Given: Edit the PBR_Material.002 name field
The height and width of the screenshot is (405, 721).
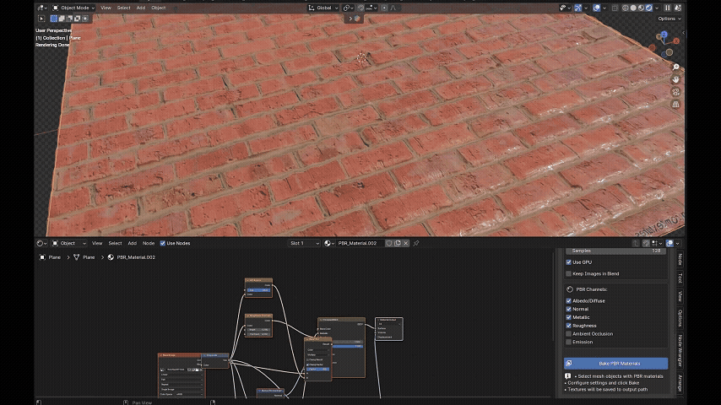Looking at the screenshot, I should [360, 243].
